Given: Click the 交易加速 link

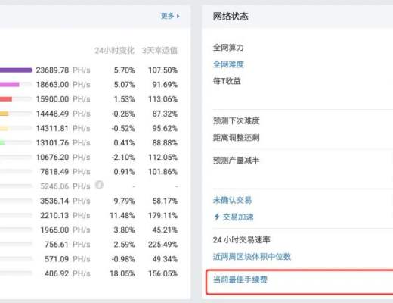Looking at the screenshot, I should [238, 217].
